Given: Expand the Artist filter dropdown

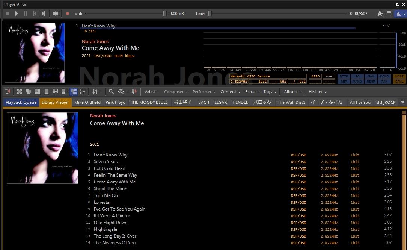Looking at the screenshot, I should pyautogui.click(x=152, y=92).
